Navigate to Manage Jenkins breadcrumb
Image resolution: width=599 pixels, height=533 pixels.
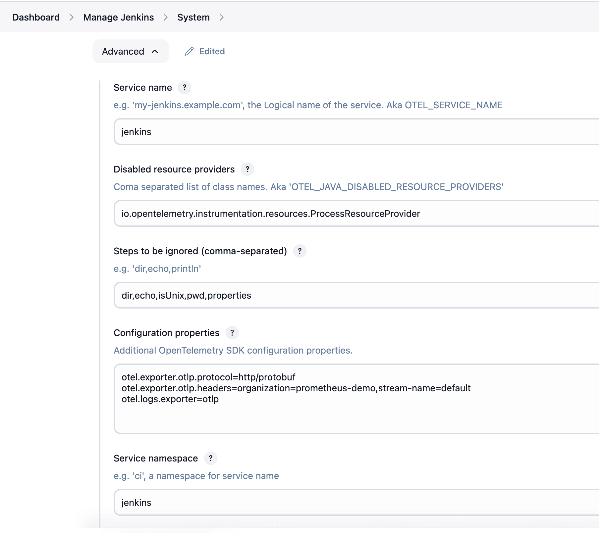coord(119,17)
